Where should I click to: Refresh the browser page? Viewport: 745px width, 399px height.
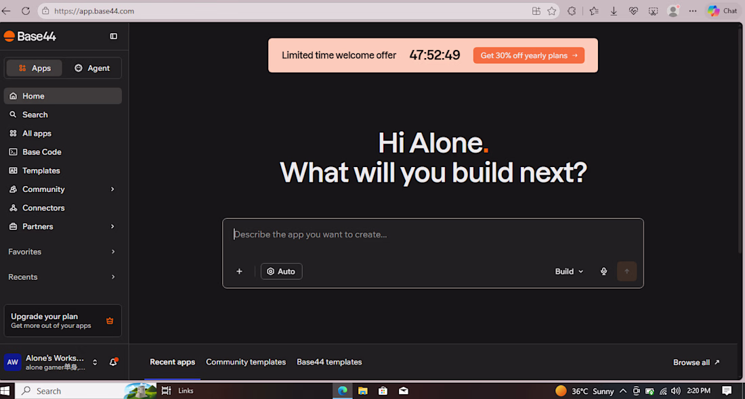(26, 11)
